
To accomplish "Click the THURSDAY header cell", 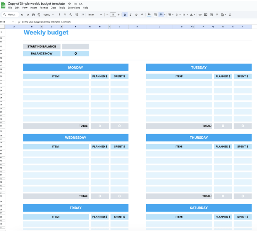I will pyautogui.click(x=199, y=138).
